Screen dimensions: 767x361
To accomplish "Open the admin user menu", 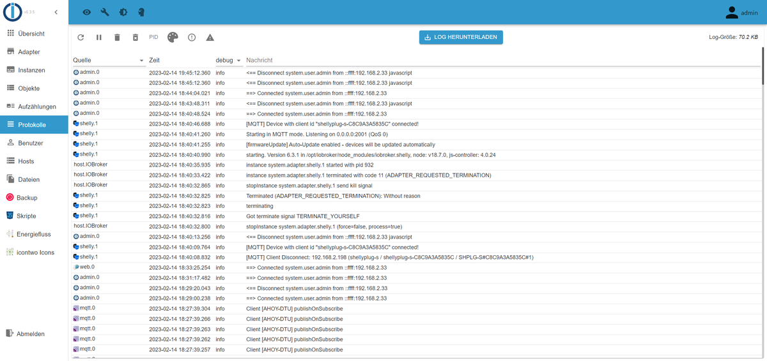I will pos(741,12).
